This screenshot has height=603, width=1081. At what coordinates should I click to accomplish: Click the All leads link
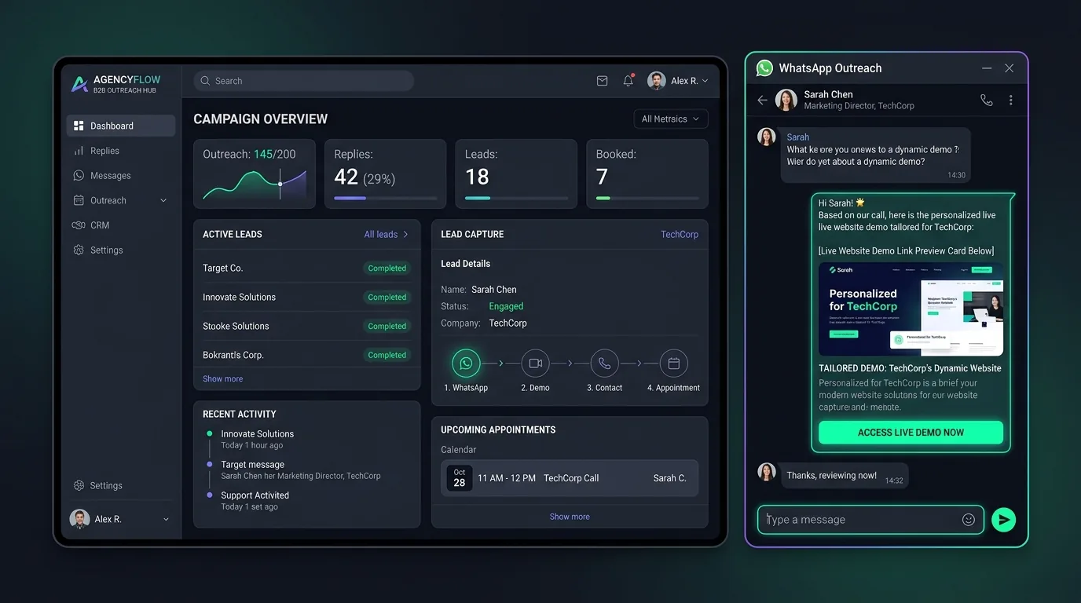387,234
